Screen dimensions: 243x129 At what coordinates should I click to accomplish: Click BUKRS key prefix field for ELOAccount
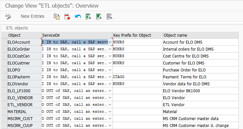(x=138, y=42)
